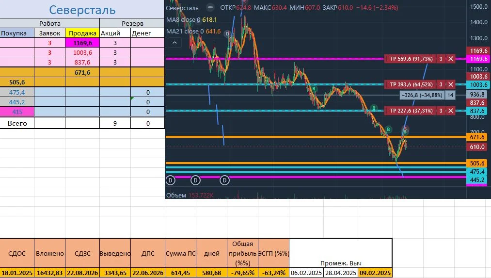Cancel the TP 393,6 (64,52%) order with its X
The image size is (491, 278).
(451, 84)
